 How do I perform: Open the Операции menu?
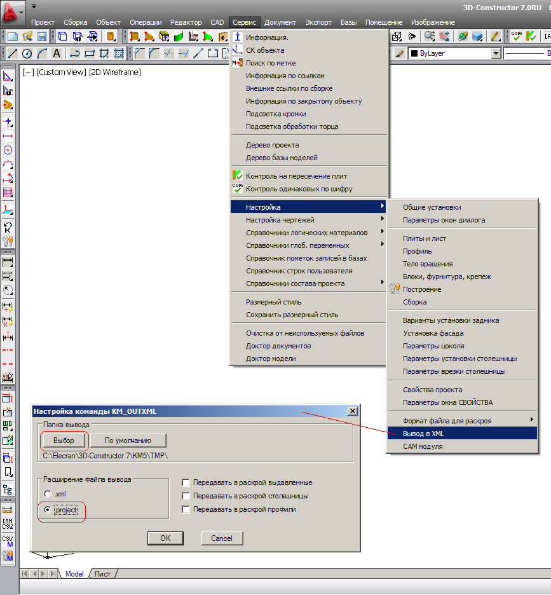tap(146, 22)
